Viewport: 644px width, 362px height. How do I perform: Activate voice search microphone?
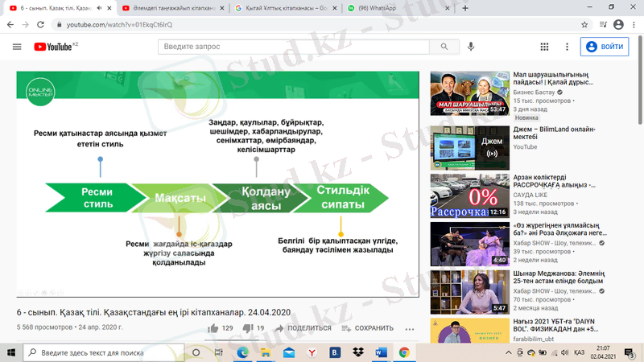471,47
